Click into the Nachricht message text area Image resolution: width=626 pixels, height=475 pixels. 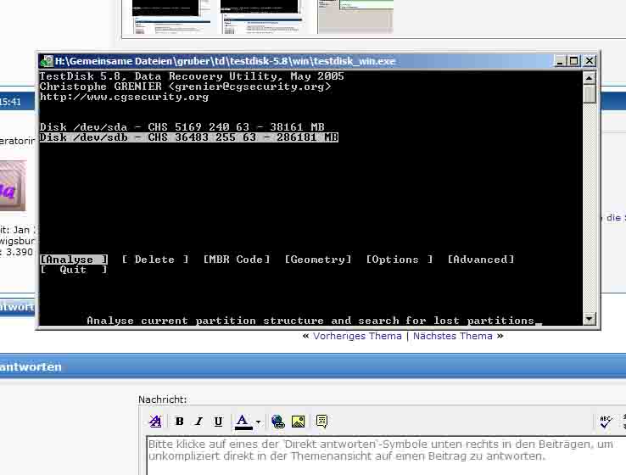(x=386, y=455)
